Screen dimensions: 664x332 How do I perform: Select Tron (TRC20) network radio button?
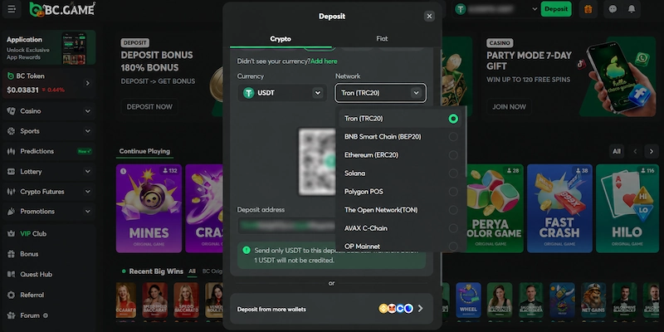453,119
